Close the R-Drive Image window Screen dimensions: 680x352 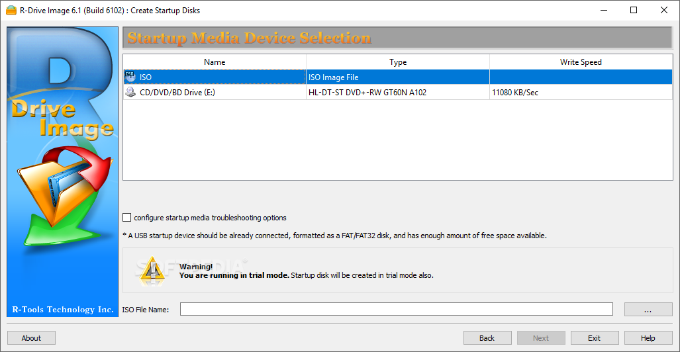click(x=664, y=11)
